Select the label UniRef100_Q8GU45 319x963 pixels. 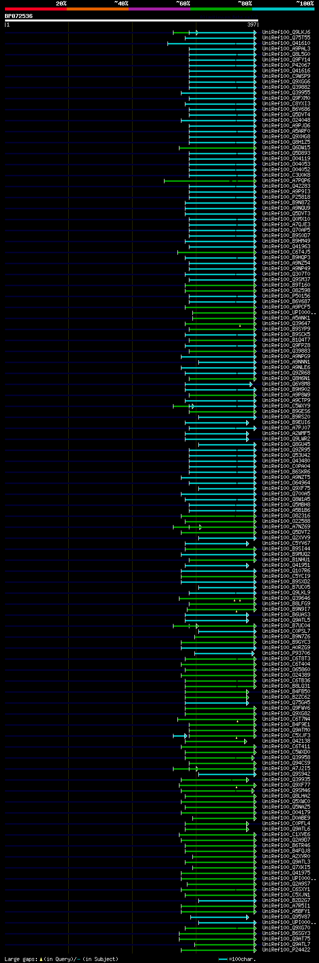pyautogui.click(x=286, y=444)
